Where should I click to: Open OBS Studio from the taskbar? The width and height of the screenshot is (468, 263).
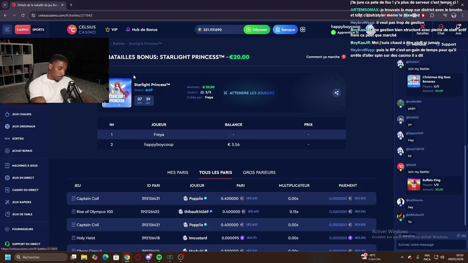click(x=181, y=257)
